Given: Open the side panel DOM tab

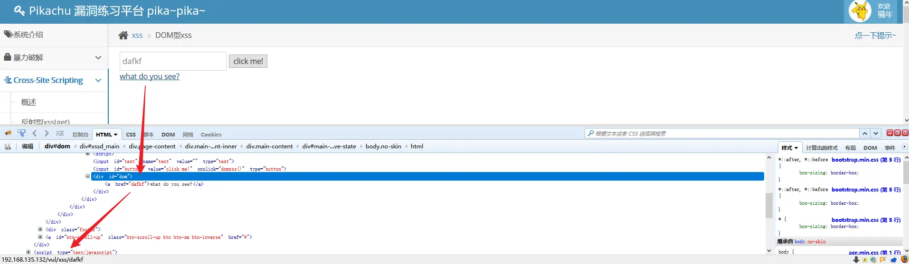Looking at the screenshot, I should (870, 148).
